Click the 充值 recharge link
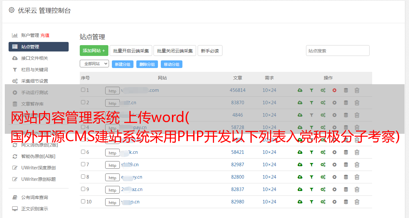This screenshot has width=409, height=218. coord(45,35)
